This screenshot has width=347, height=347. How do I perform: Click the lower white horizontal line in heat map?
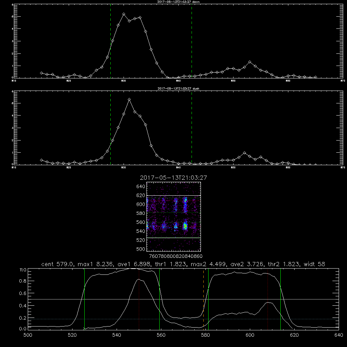click(x=174, y=238)
